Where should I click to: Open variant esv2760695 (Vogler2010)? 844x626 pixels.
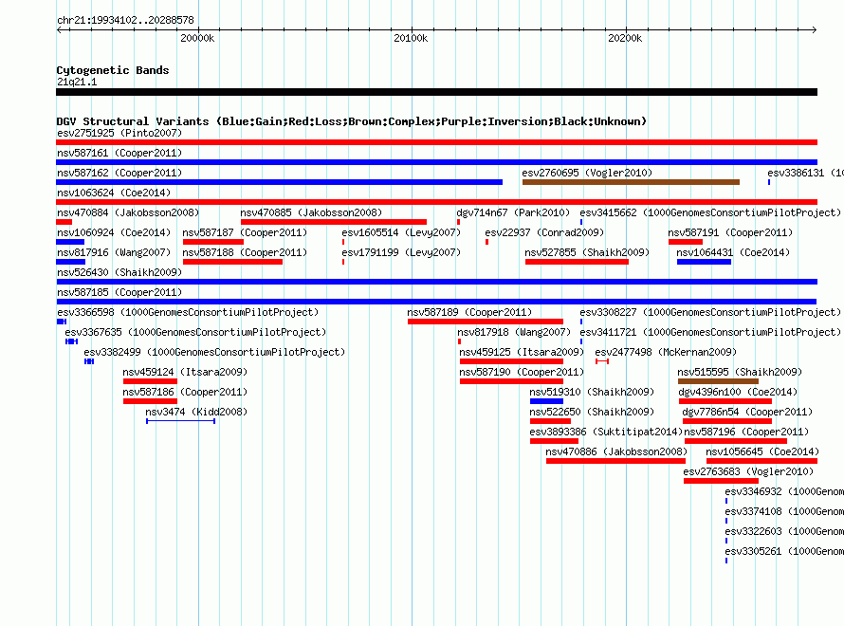587,173
